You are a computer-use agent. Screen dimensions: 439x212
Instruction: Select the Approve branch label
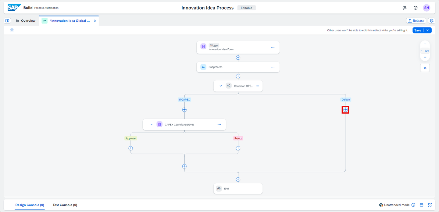130,138
